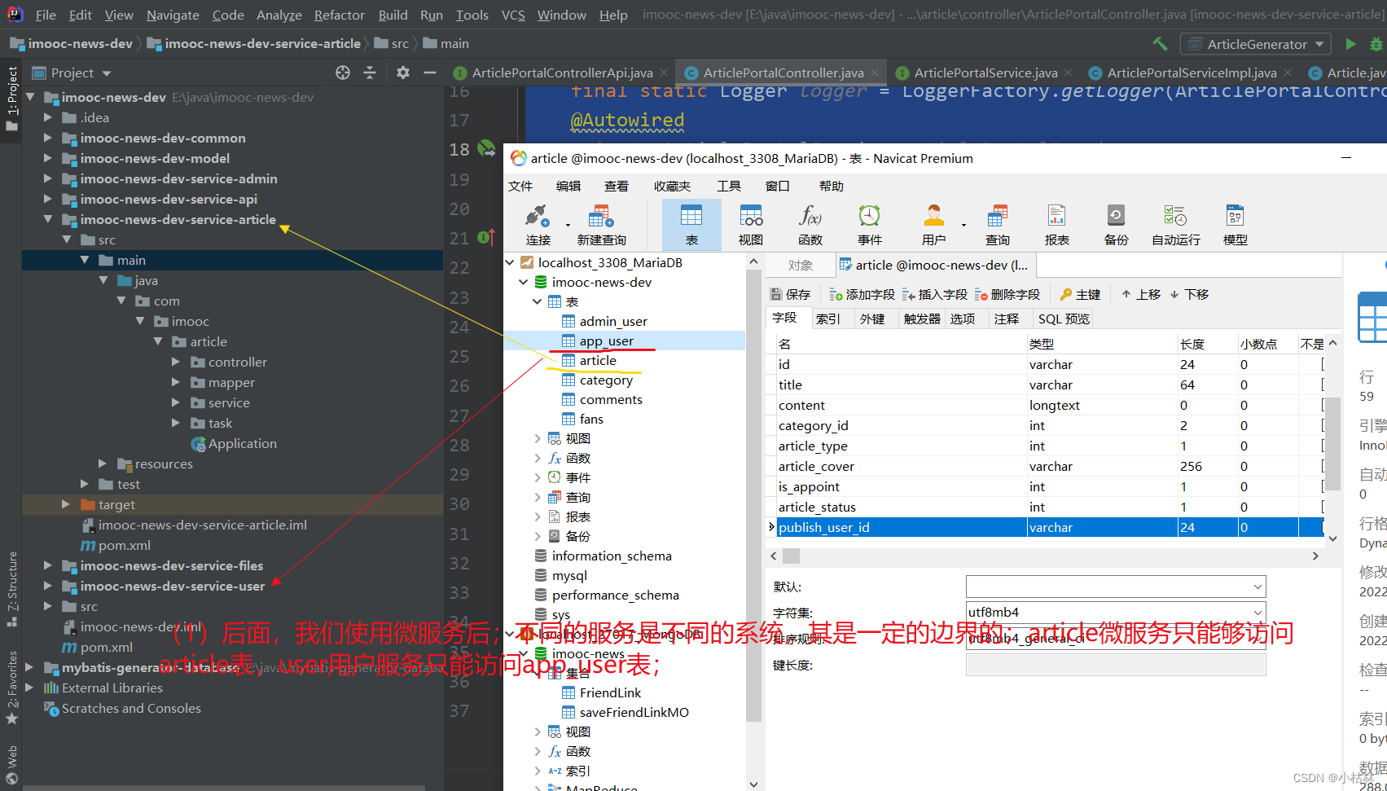Collapse localhost_3308_MariaDB connection node
The height and width of the screenshot is (791, 1387).
[x=510, y=262]
